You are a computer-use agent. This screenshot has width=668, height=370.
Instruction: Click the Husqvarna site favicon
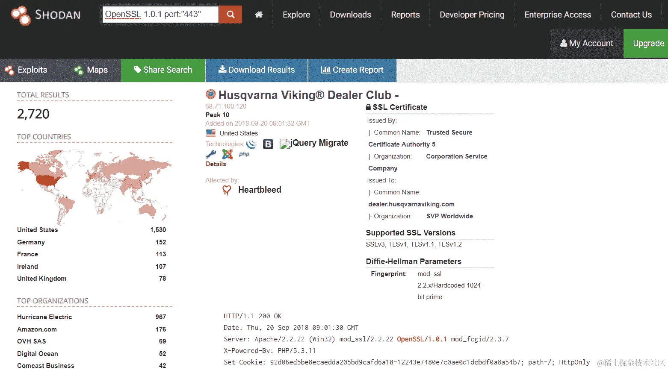click(210, 94)
